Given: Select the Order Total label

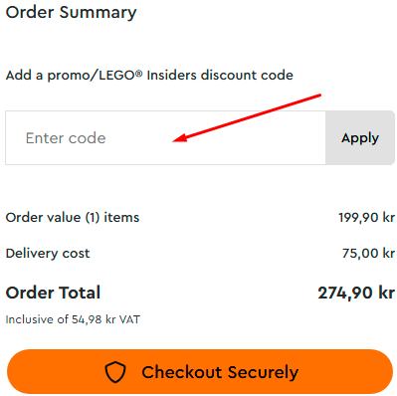Looking at the screenshot, I should pyautogui.click(x=53, y=293).
